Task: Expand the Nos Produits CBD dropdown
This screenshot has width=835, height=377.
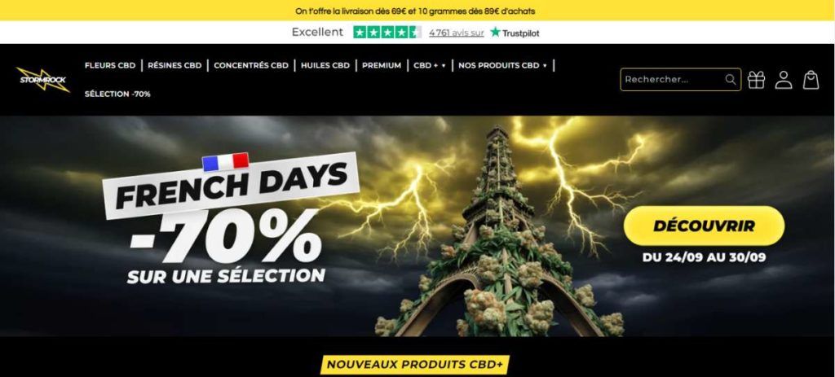Action: coord(502,65)
